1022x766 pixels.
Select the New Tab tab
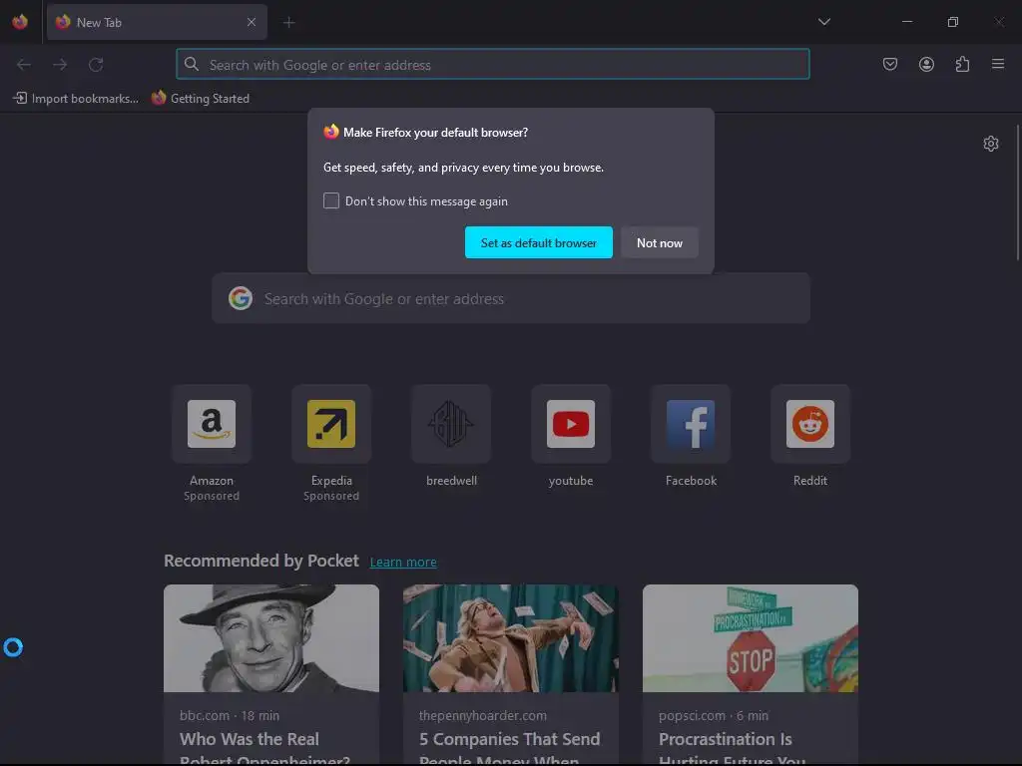[157, 22]
